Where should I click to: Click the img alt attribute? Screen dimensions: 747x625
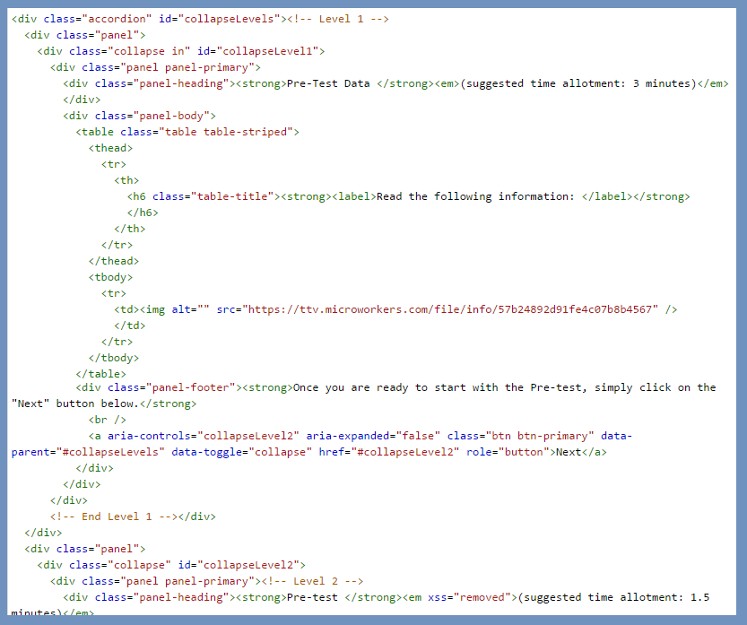pos(190,309)
